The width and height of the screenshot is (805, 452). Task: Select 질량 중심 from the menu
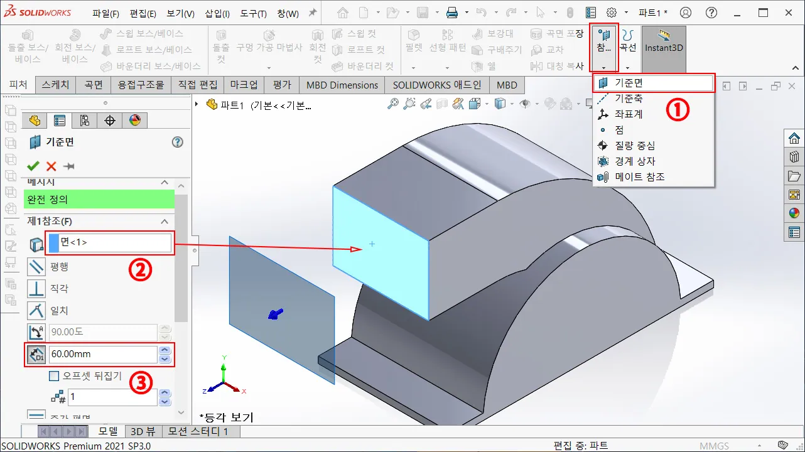(x=654, y=146)
